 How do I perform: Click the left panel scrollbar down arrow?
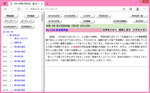[42, 90]
